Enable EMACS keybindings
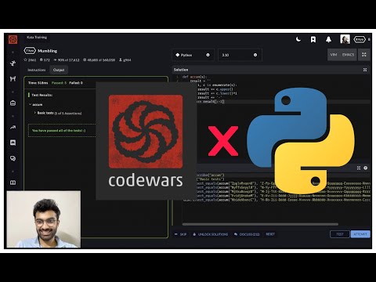The height and width of the screenshot is (282, 376). (x=348, y=55)
